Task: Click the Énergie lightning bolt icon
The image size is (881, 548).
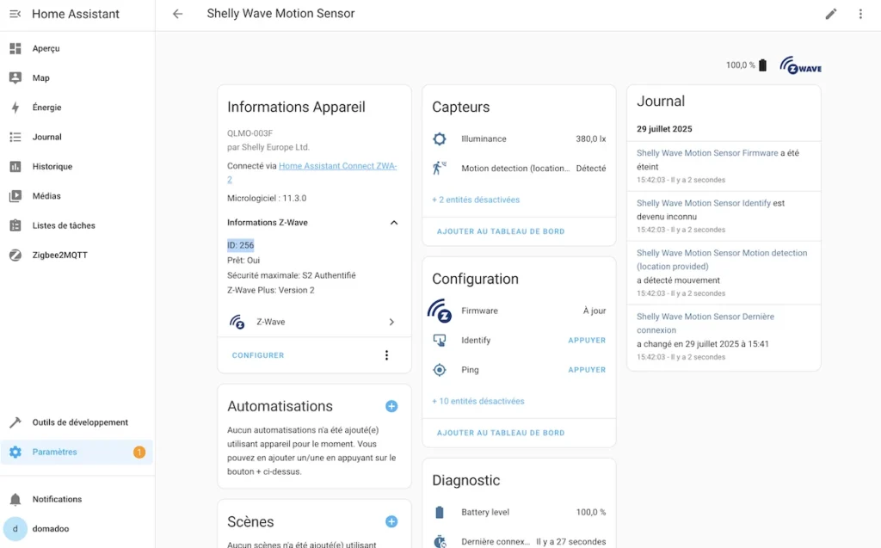Action: (15, 108)
